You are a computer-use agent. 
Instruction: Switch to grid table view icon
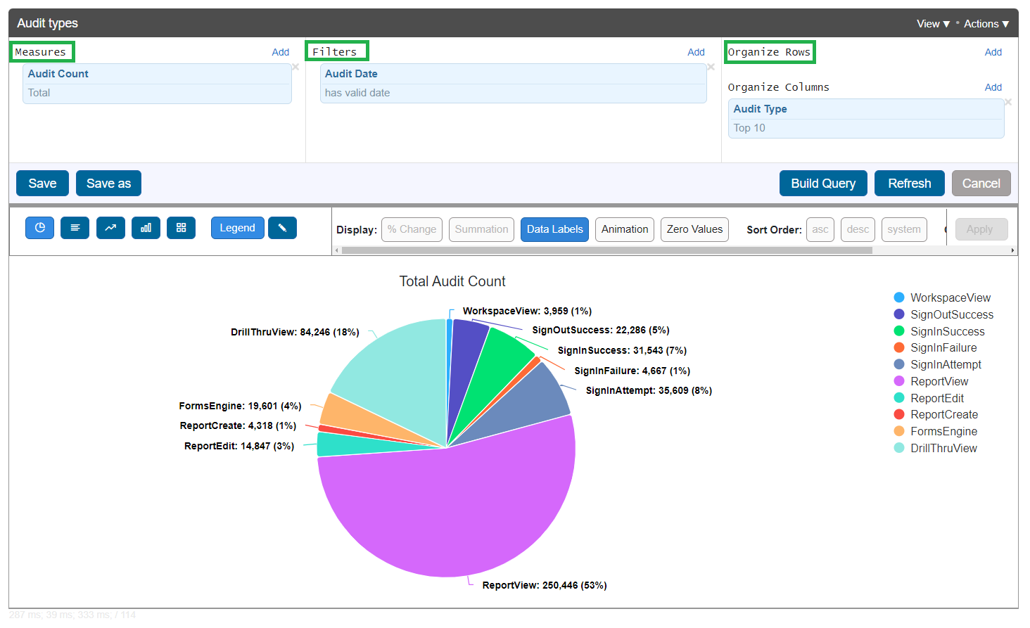[x=181, y=228]
